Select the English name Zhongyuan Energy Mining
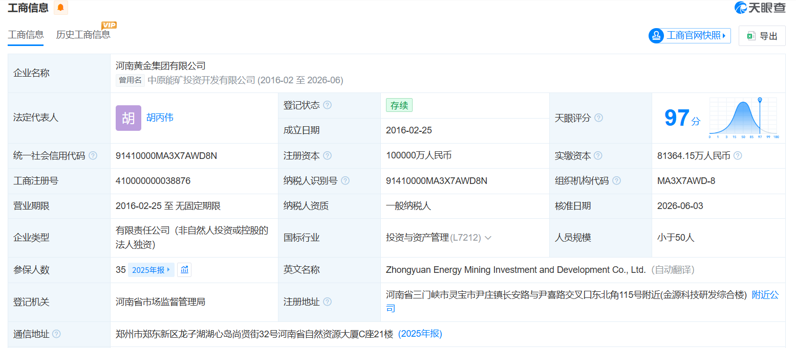The height and width of the screenshot is (348, 796). tap(515, 270)
